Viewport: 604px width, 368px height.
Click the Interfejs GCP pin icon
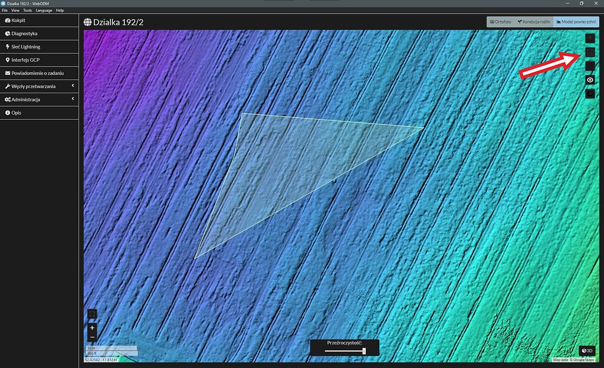[x=7, y=60]
